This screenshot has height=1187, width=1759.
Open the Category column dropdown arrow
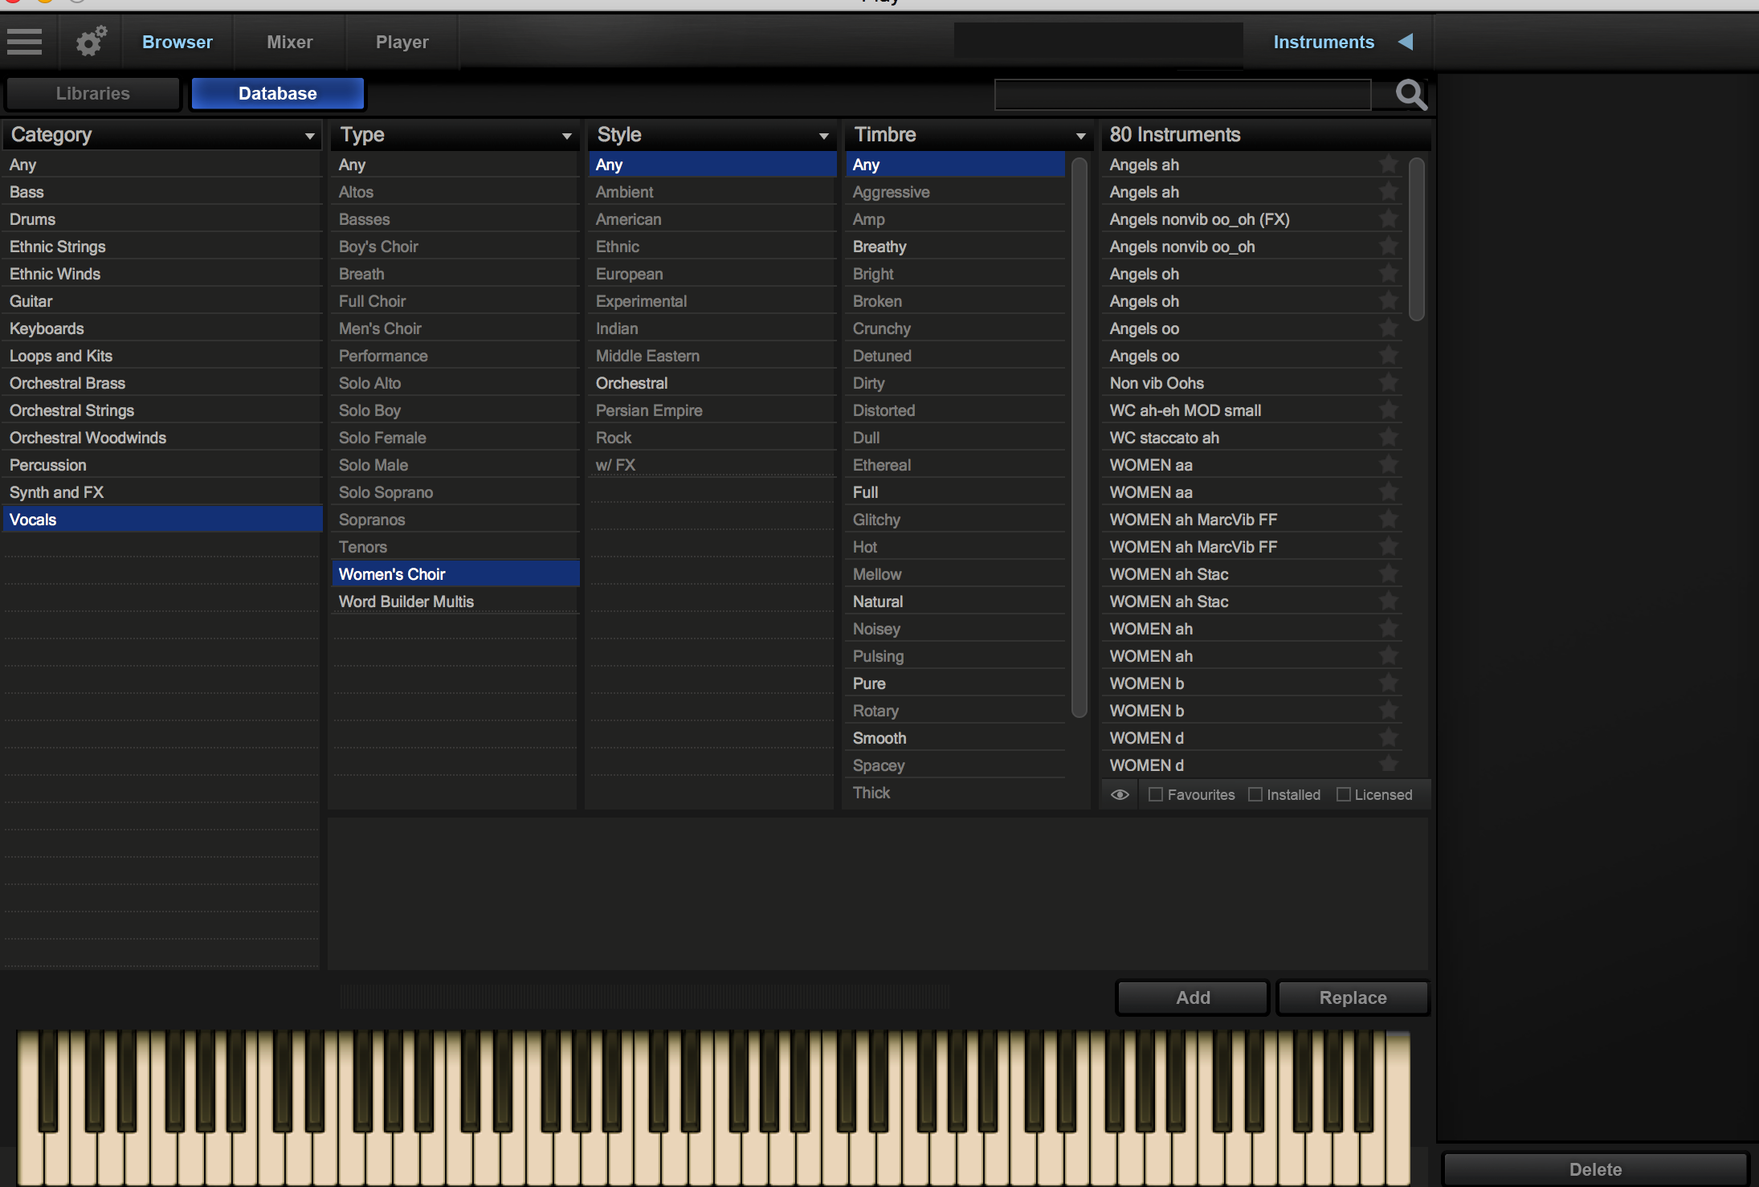[x=309, y=136]
